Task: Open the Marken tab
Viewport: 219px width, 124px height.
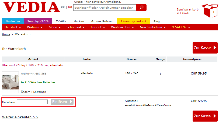Action: pyautogui.click(x=79, y=21)
